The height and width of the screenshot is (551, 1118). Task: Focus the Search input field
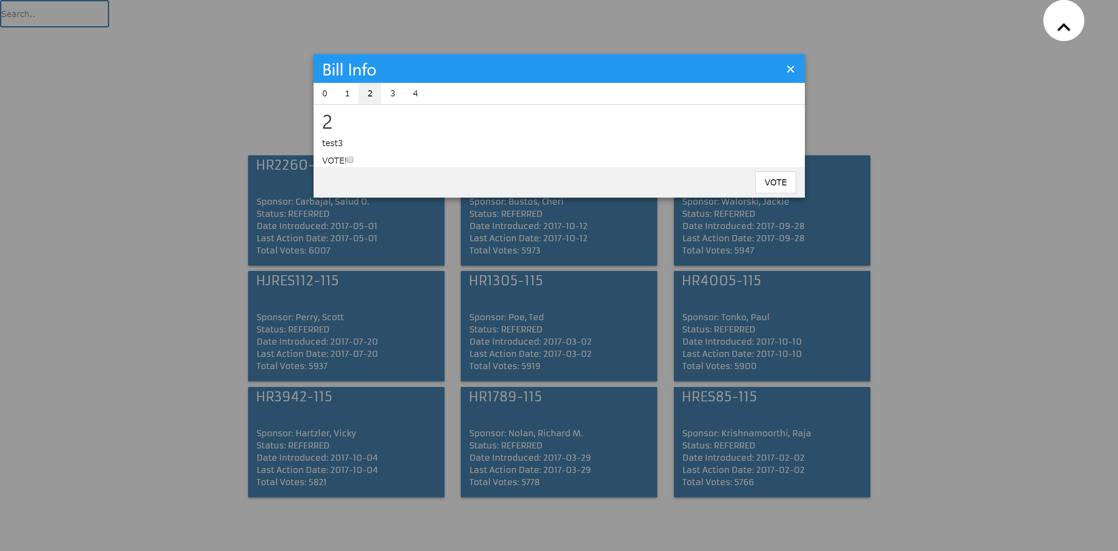pos(55,14)
